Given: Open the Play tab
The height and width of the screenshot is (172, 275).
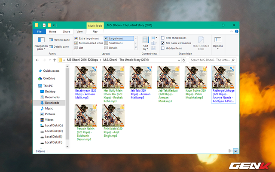Looking at the screenshot, I should [x=95, y=31].
